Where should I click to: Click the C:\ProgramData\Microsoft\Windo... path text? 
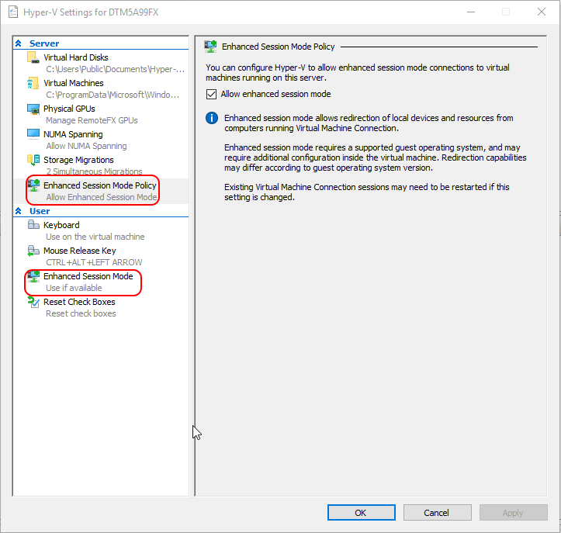(x=113, y=95)
